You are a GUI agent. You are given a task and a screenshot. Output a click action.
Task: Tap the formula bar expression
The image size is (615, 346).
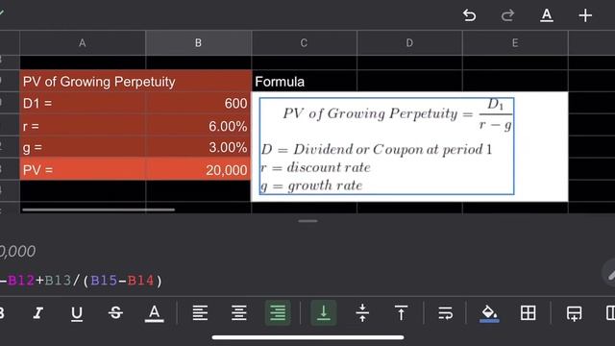pos(81,281)
